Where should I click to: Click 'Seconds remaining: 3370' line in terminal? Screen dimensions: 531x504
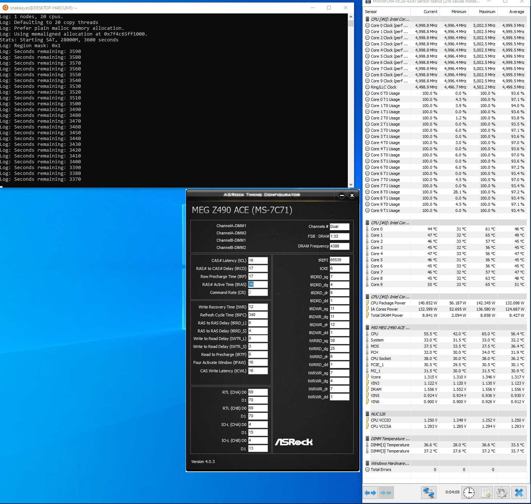click(40, 179)
